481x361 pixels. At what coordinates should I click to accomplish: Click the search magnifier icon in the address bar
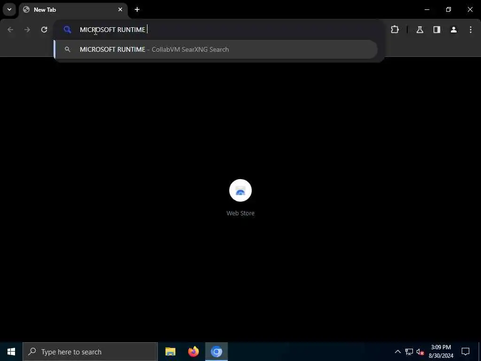68,30
